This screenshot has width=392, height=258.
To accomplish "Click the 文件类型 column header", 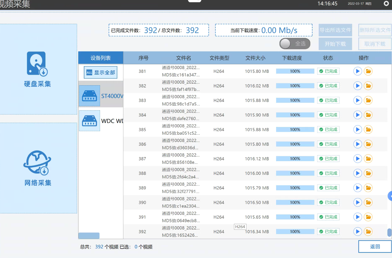I will tap(219, 58).
